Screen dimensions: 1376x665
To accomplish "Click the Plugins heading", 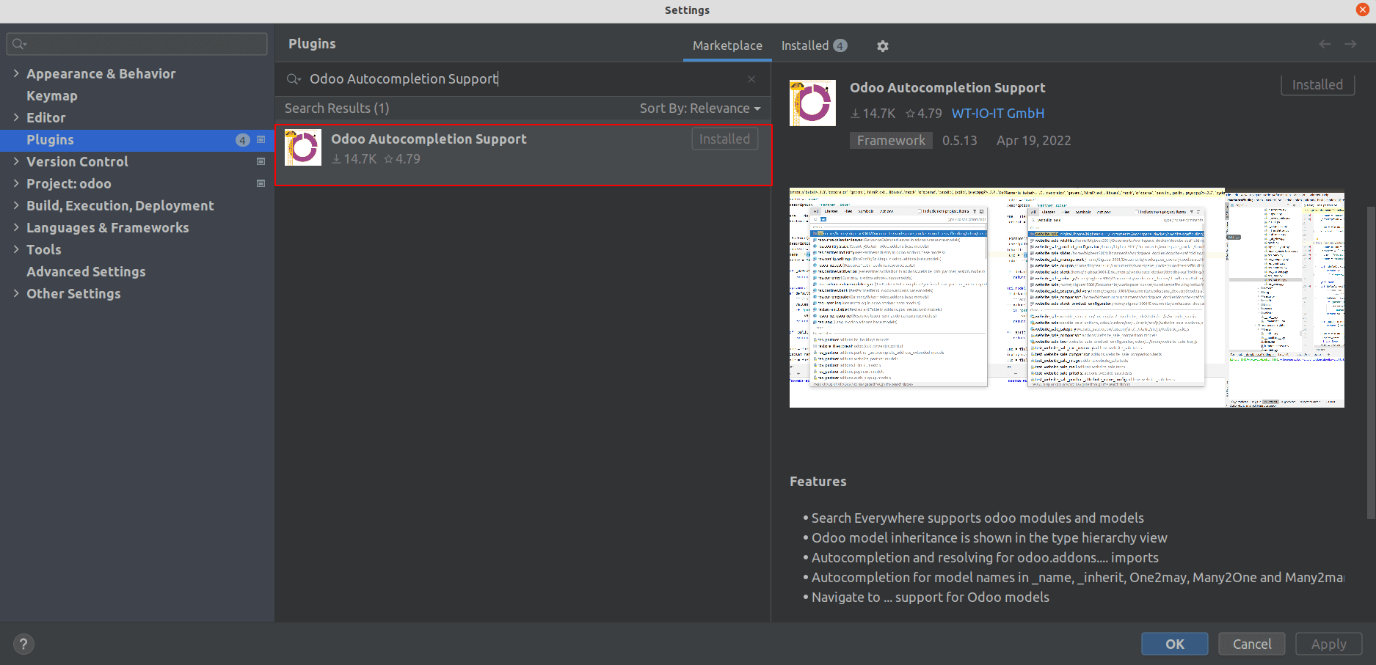I will click(x=312, y=44).
